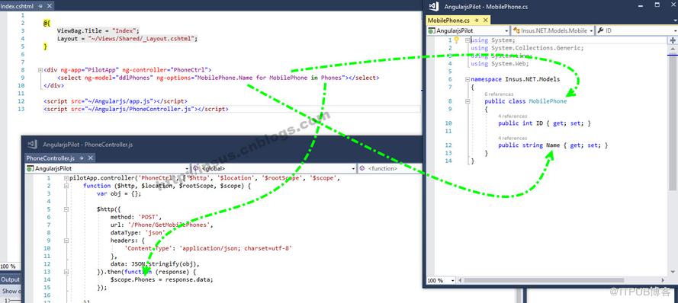Click "~/Angularjs/app.js" script source
This screenshot has height=303, width=678.
pyautogui.click(x=120, y=101)
